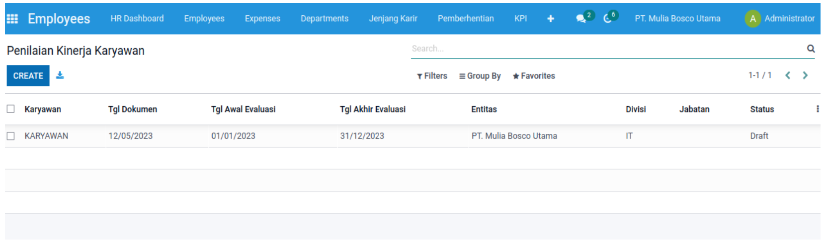Go to previous page arrow
The image size is (827, 245).
[x=788, y=75]
